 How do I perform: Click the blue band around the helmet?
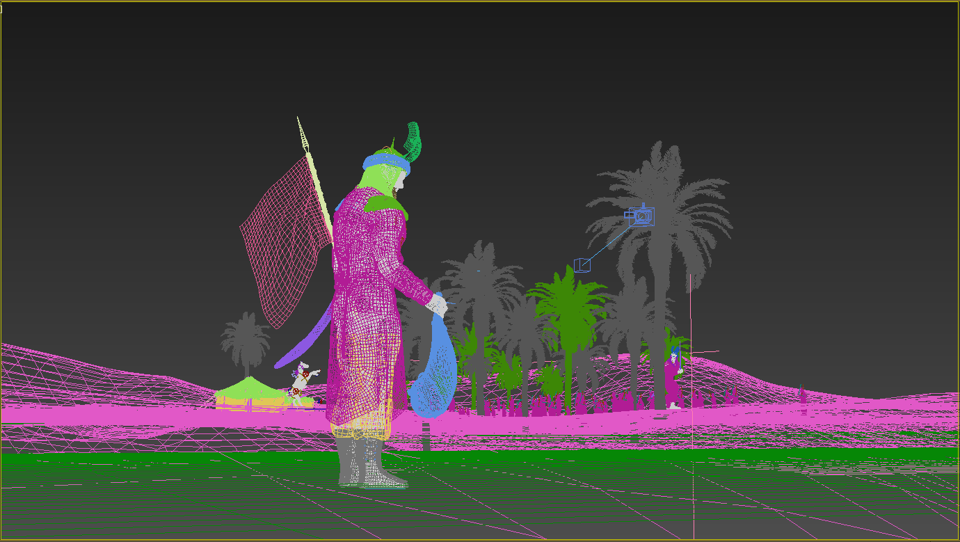385,162
